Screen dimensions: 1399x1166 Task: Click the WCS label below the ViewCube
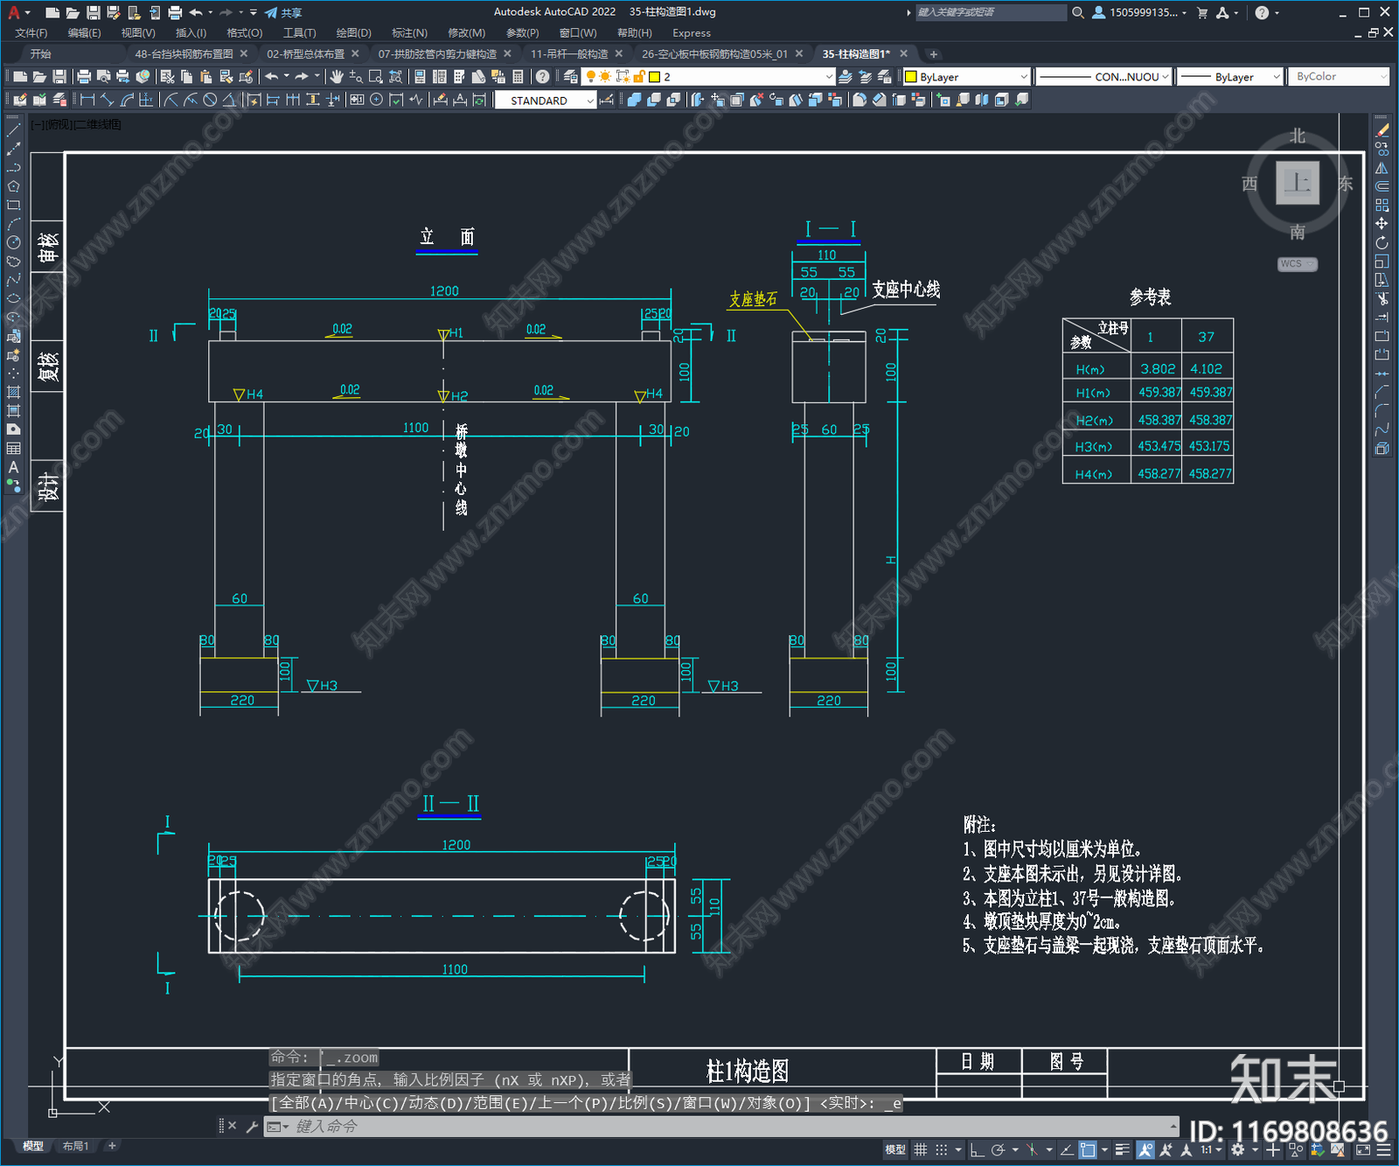point(1297,264)
